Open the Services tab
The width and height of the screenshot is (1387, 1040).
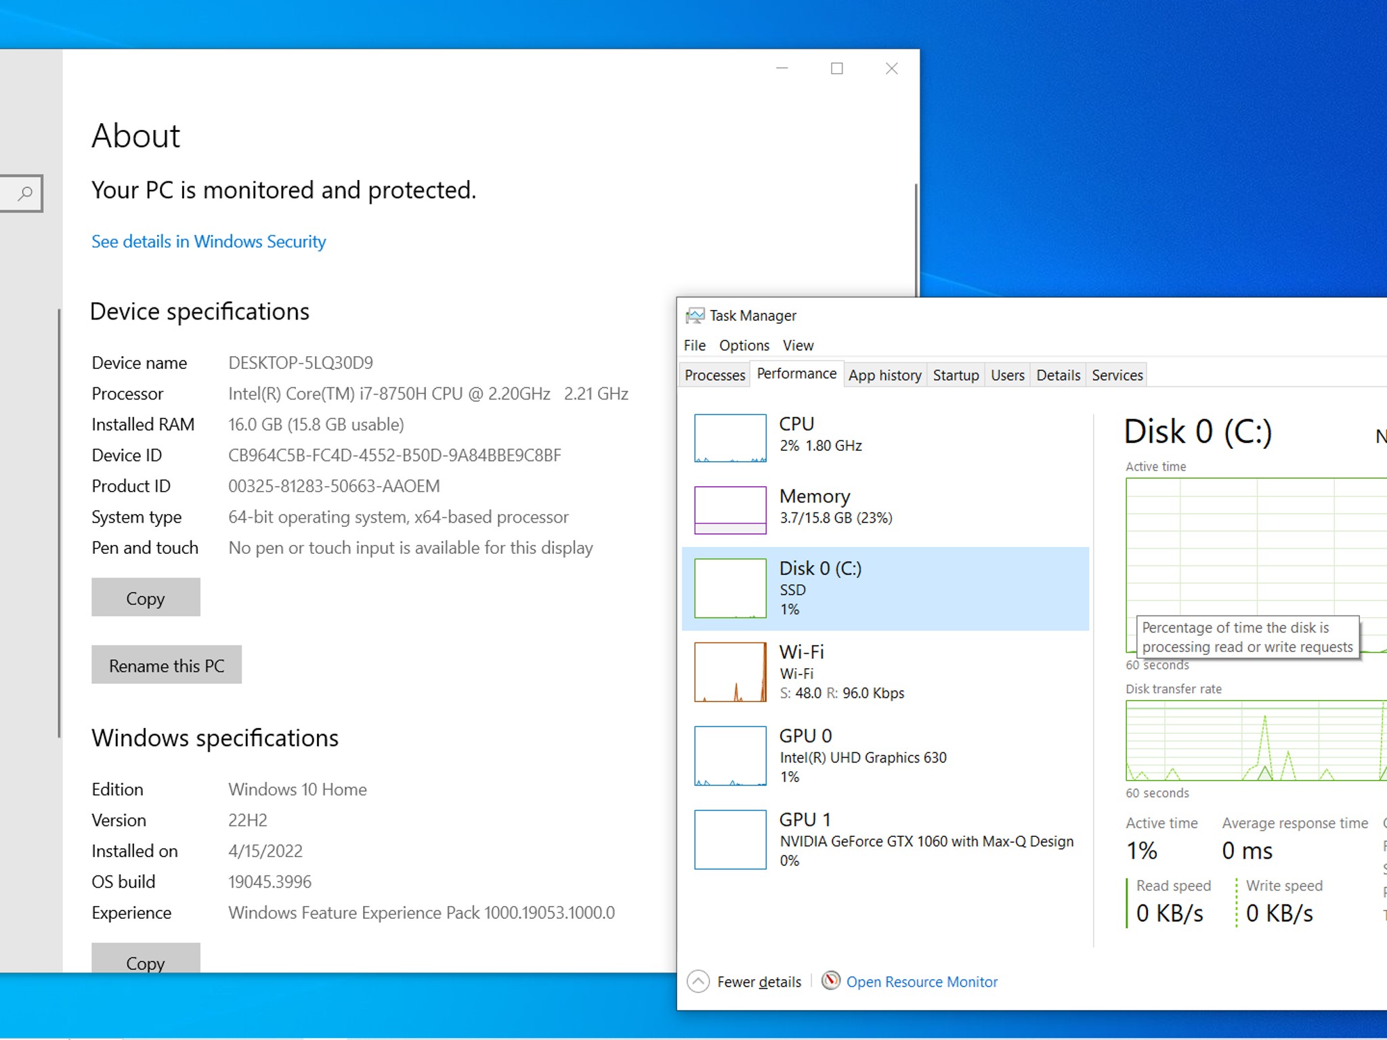pyautogui.click(x=1117, y=375)
